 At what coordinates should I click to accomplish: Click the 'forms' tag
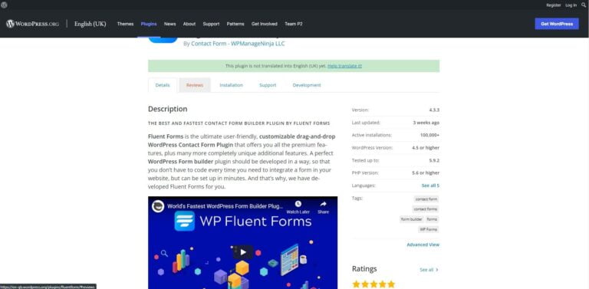coord(432,219)
